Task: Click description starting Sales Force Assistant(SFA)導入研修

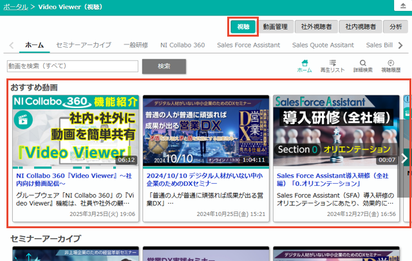Action: (x=335, y=199)
